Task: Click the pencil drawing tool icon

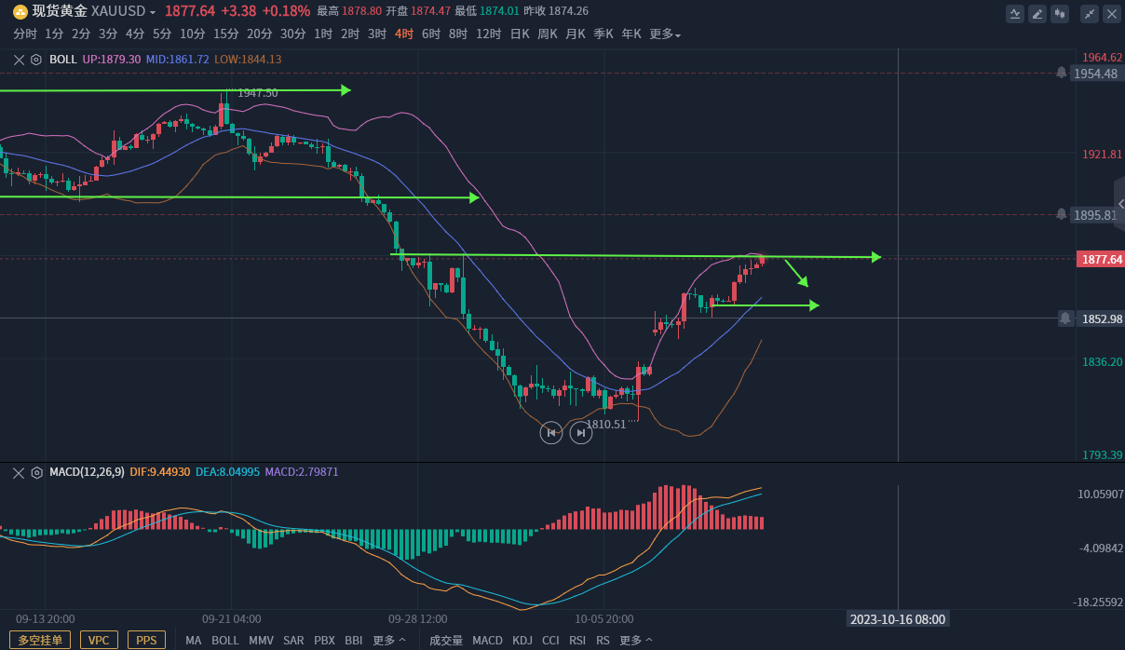Action: click(1037, 14)
